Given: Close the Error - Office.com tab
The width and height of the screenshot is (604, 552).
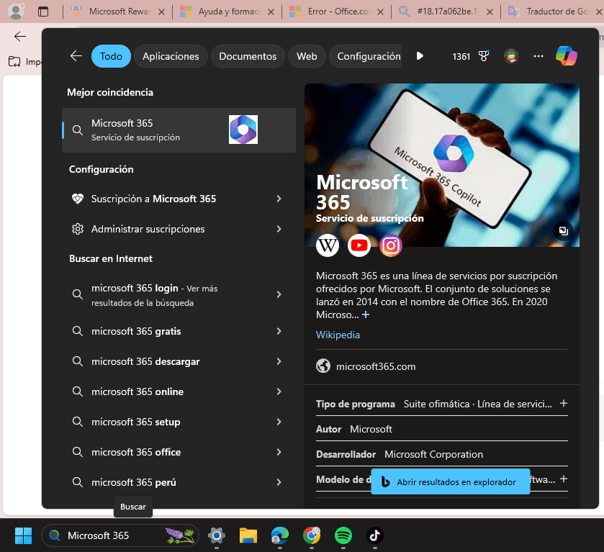Looking at the screenshot, I should [x=380, y=12].
